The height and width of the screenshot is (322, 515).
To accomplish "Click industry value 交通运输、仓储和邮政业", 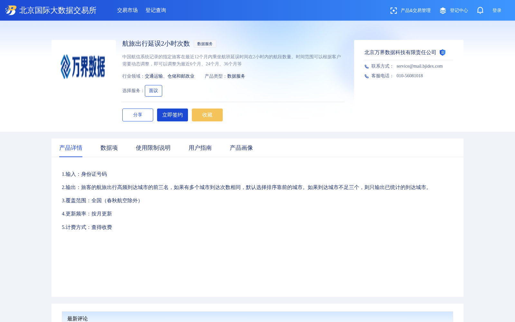I will [170, 76].
